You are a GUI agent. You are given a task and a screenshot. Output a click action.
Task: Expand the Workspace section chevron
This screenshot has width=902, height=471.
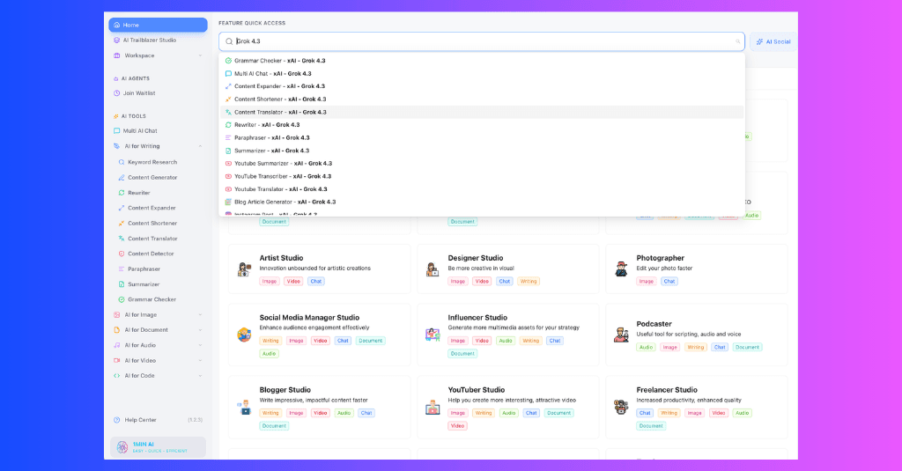(200, 55)
